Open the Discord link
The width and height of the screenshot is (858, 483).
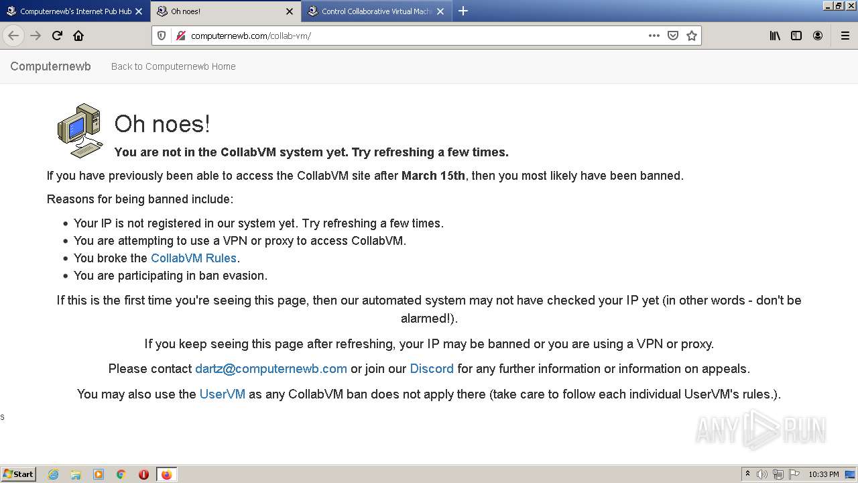(432, 369)
